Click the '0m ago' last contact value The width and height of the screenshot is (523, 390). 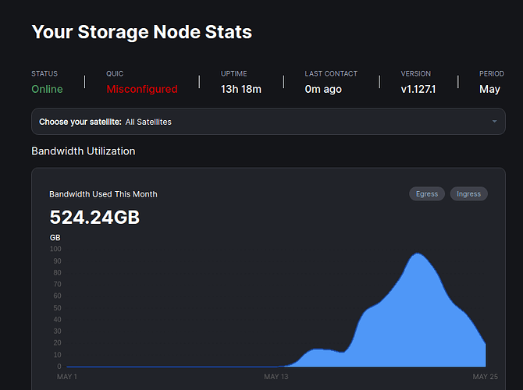(323, 89)
